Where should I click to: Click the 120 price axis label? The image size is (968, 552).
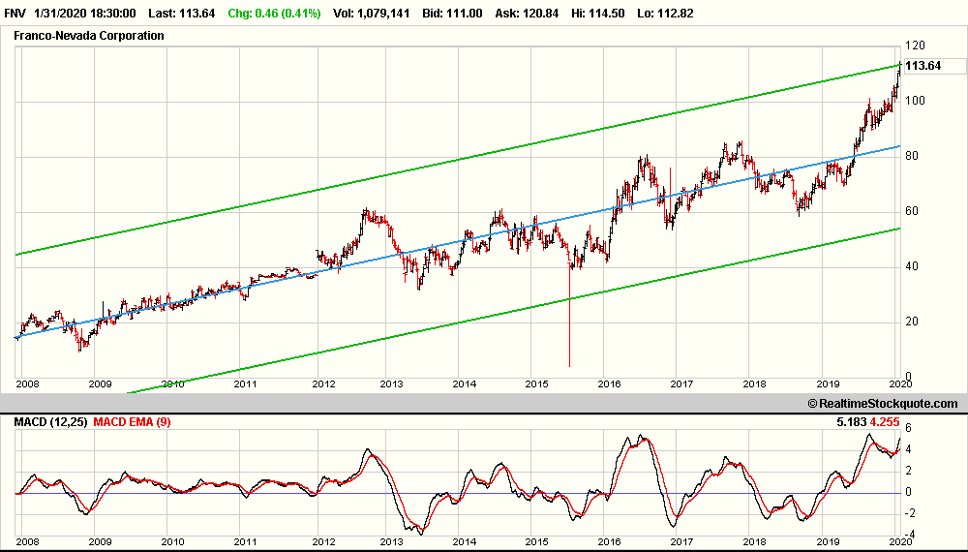(x=915, y=46)
